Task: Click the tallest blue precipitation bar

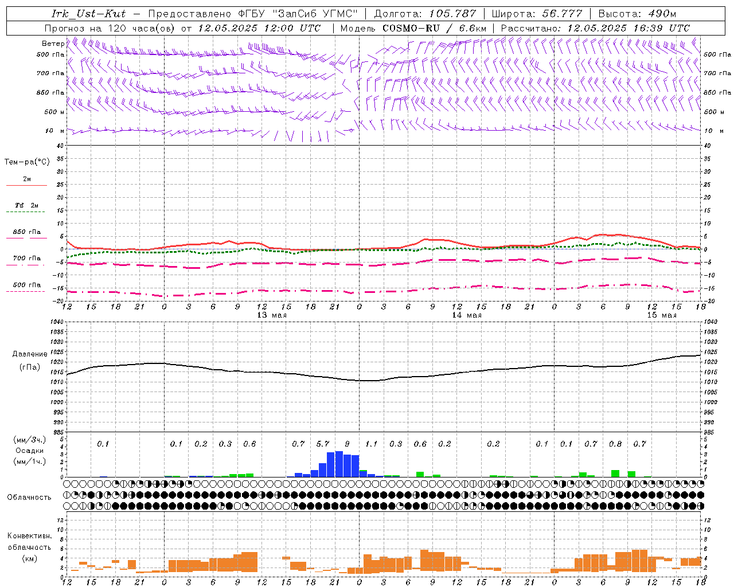Action: point(339,464)
